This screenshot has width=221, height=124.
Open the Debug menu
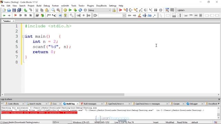[x=47, y=6]
